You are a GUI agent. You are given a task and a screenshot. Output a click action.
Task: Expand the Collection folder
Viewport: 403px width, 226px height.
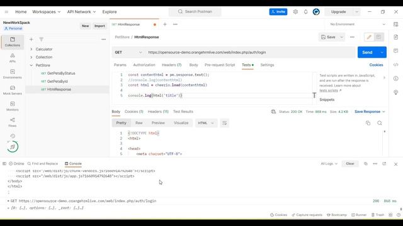(x=31, y=57)
